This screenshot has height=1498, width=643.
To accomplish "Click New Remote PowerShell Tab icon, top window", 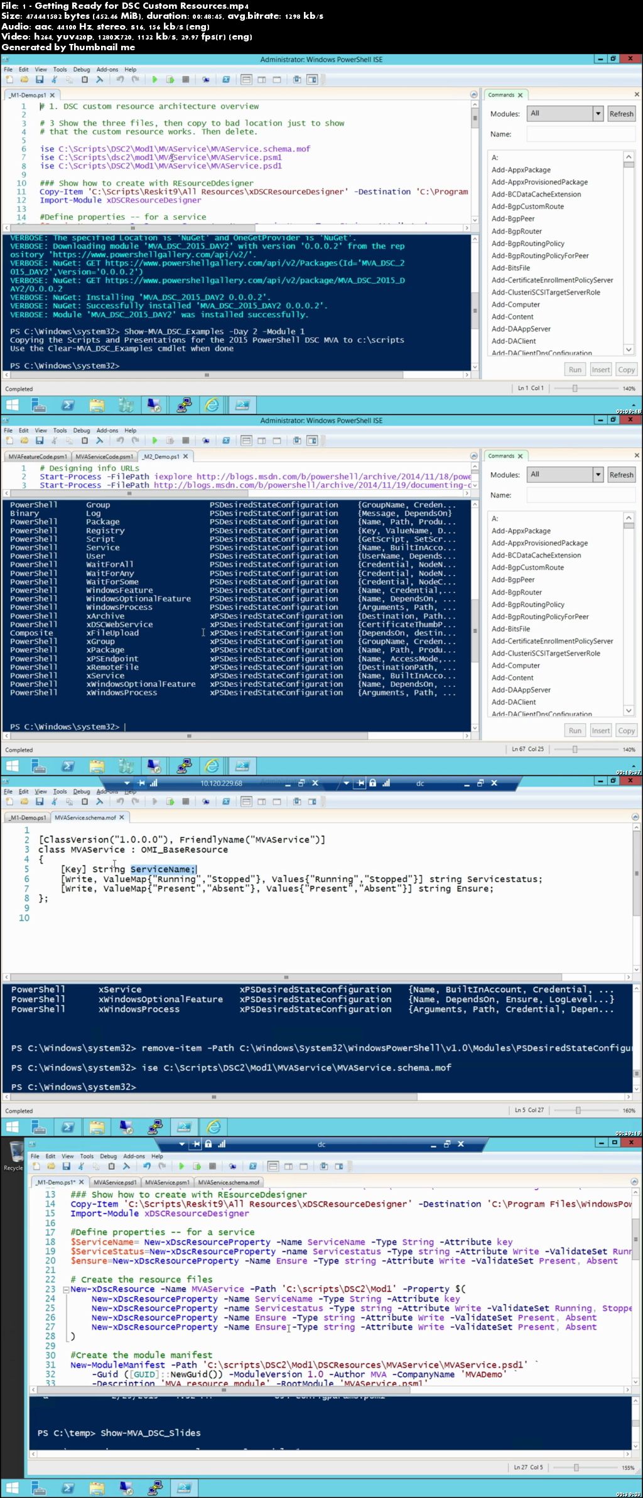I will pyautogui.click(x=205, y=80).
